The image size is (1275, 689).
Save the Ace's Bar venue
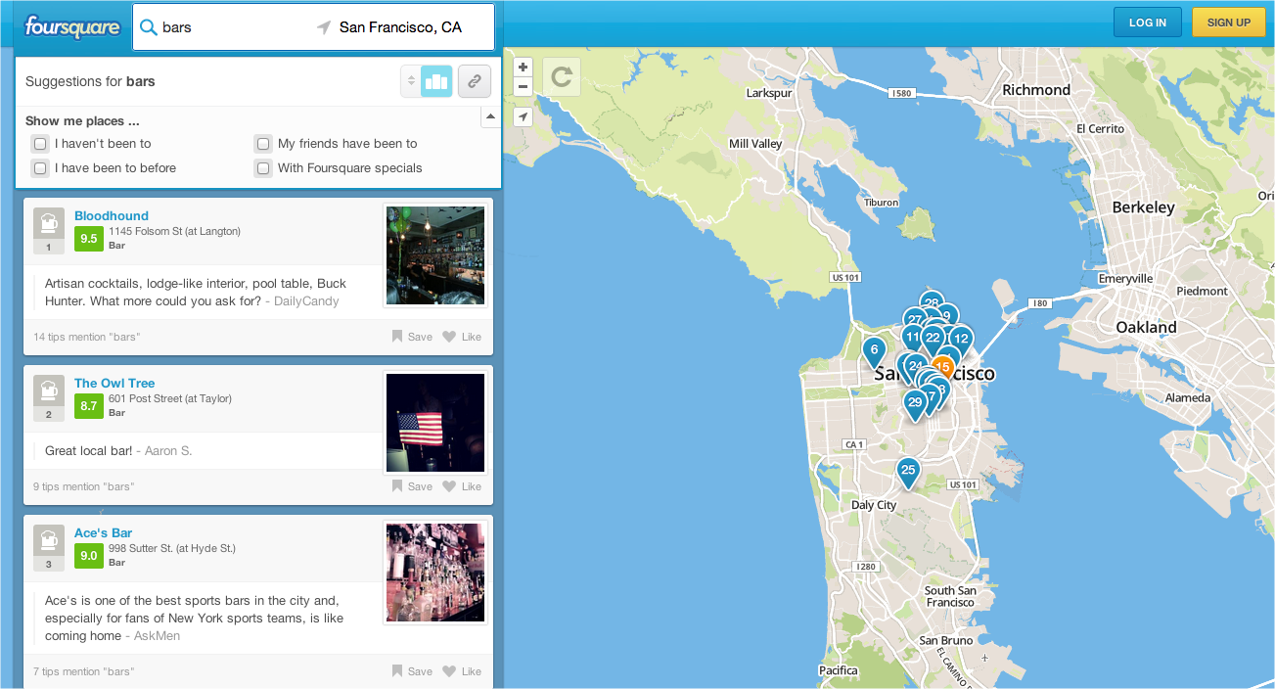coord(412,671)
